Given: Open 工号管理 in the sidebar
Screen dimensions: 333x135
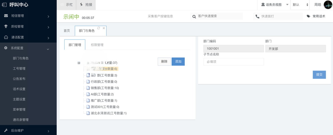Looking at the screenshot, I should pos(19,69).
